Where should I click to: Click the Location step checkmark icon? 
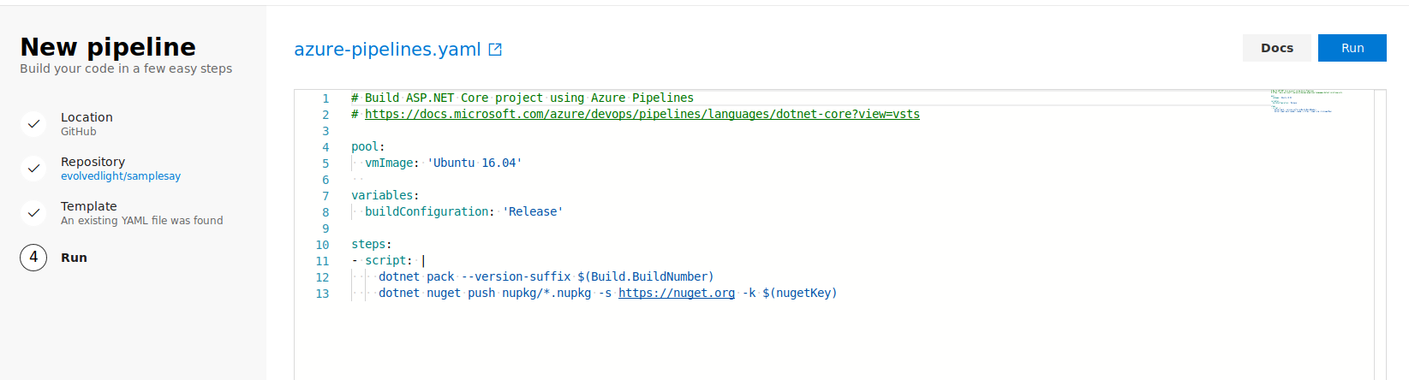click(x=33, y=124)
